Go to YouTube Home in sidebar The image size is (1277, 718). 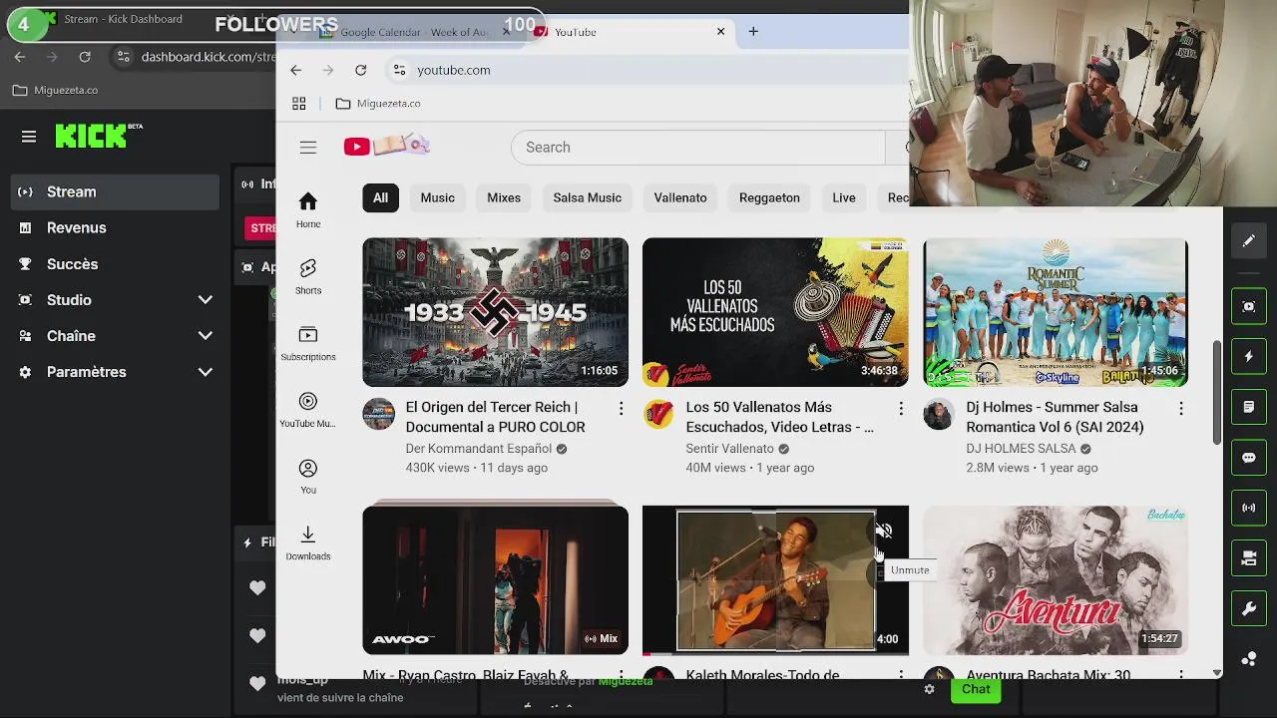coord(308,209)
